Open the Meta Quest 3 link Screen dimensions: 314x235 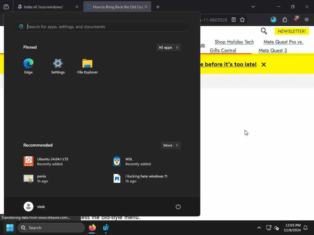273,50
